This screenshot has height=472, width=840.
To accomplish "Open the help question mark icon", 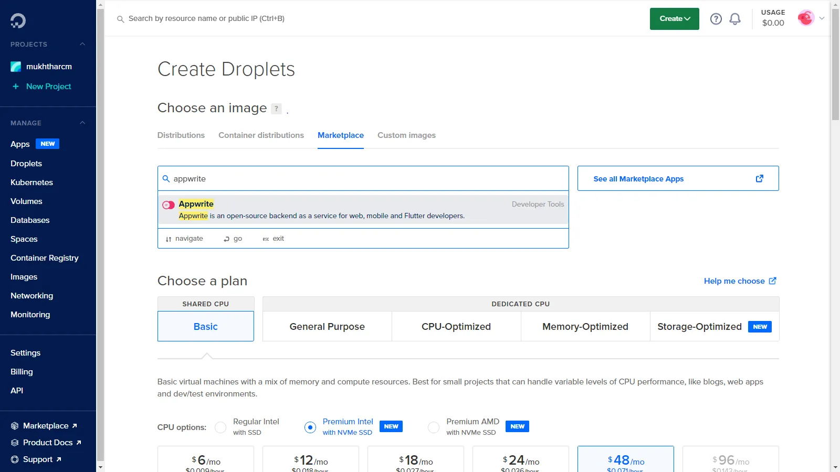I will click(x=716, y=18).
